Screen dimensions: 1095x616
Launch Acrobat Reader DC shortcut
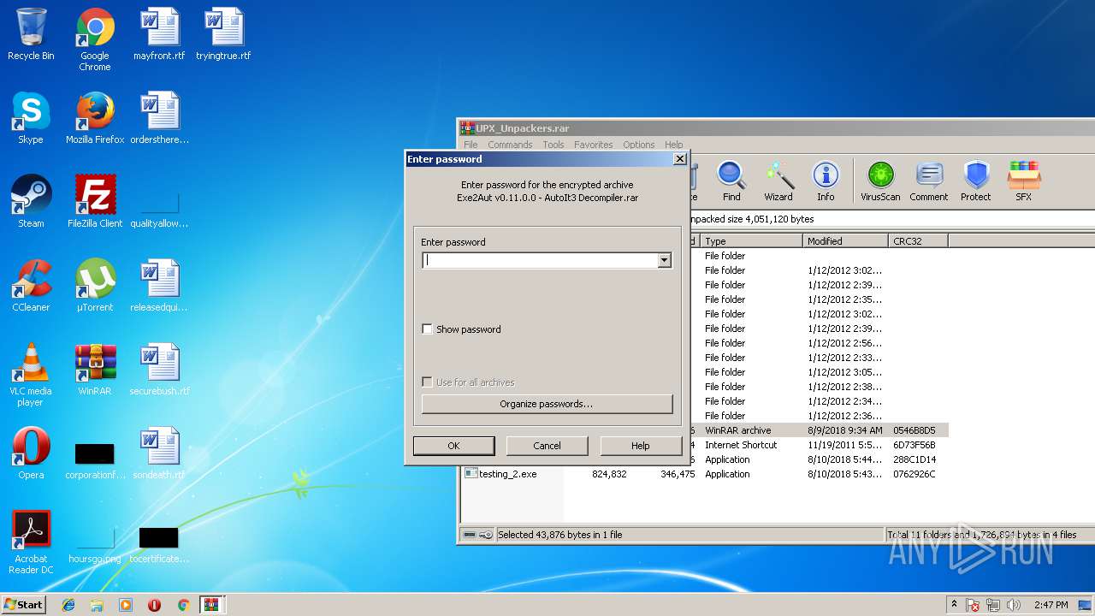(x=31, y=542)
